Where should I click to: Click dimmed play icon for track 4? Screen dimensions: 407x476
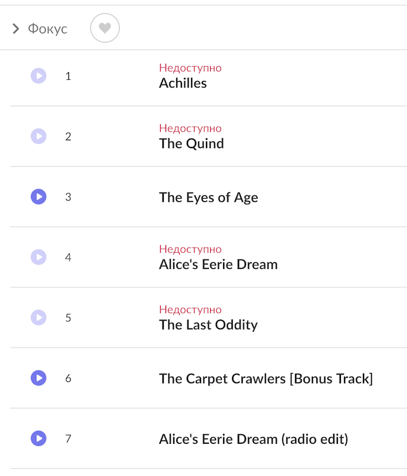pos(39,257)
